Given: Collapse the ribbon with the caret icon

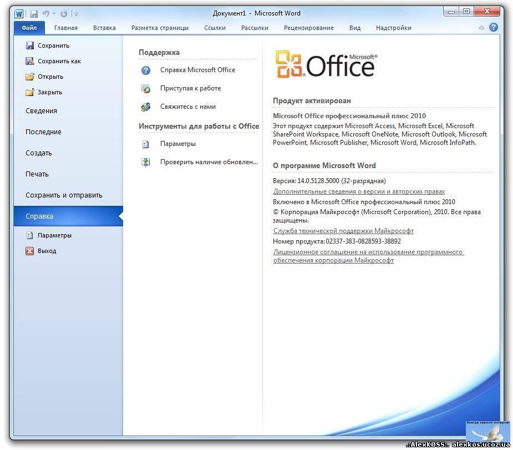Looking at the screenshot, I should coord(481,28).
